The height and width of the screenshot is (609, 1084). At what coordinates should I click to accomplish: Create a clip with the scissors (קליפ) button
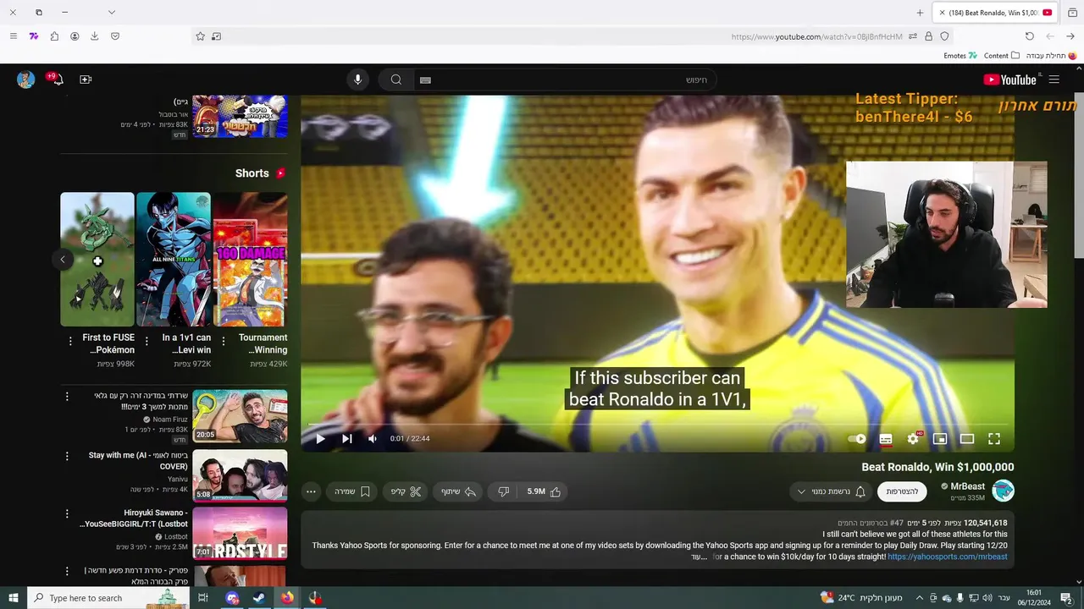(x=406, y=491)
